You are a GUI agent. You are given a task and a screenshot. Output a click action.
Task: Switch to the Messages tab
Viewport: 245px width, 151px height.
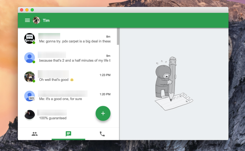[68, 134]
